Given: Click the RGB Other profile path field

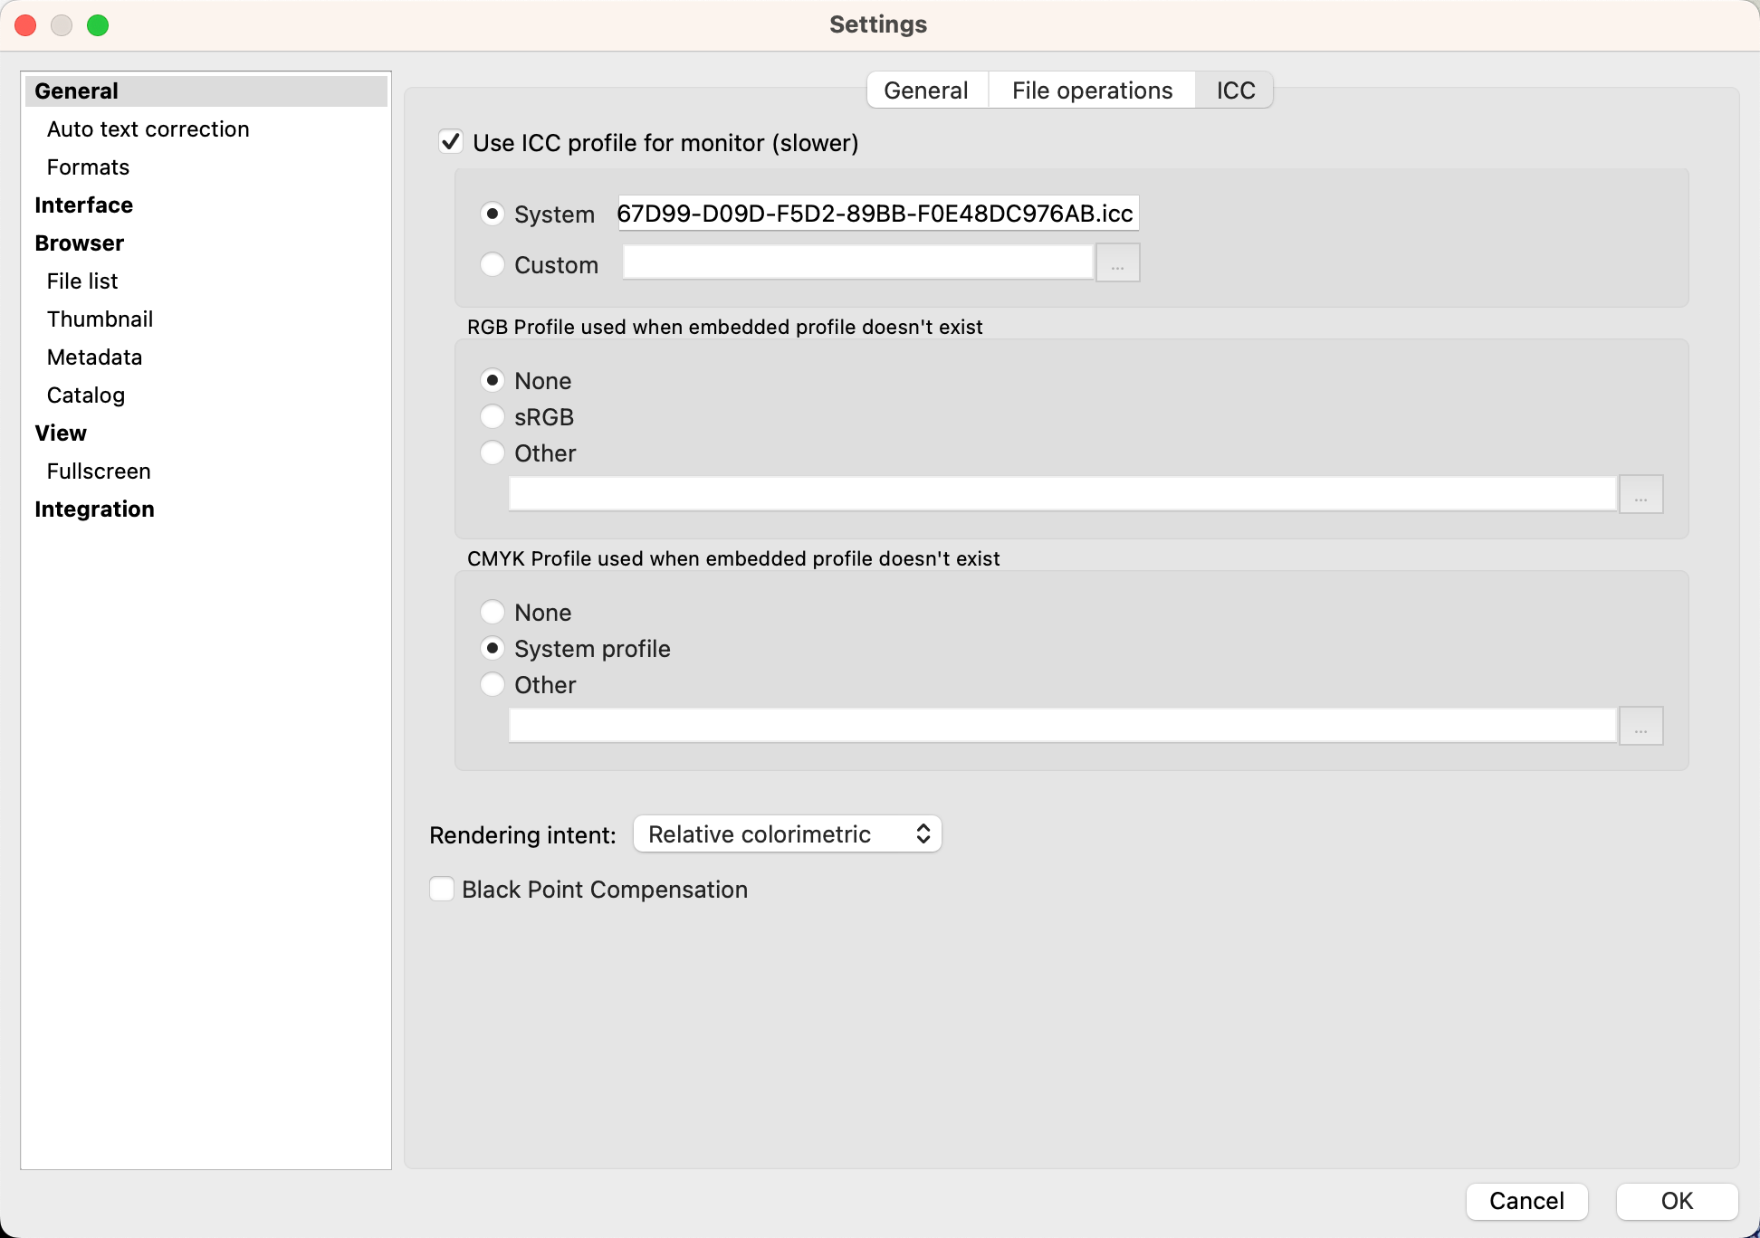Looking at the screenshot, I should point(1062,495).
